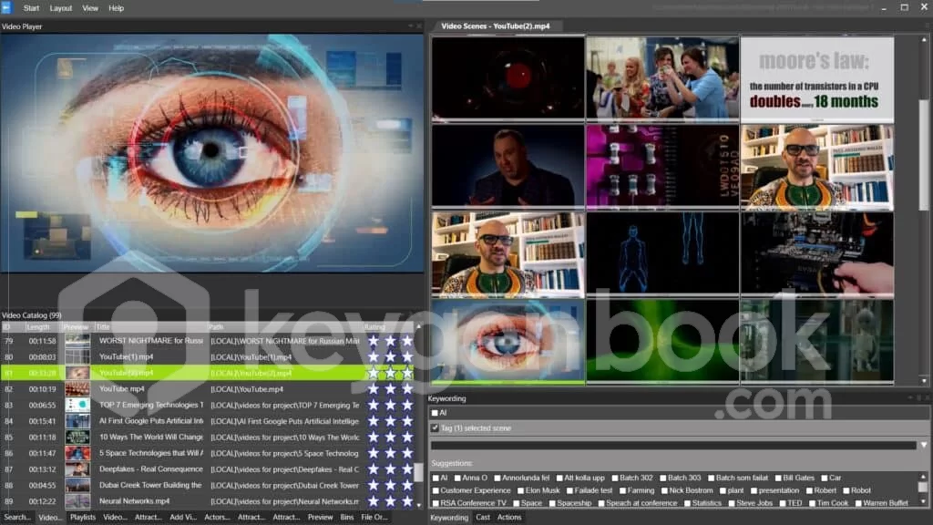Viewport: 933px width, 525px height.
Task: Open the Layout menu
Action: tap(61, 8)
